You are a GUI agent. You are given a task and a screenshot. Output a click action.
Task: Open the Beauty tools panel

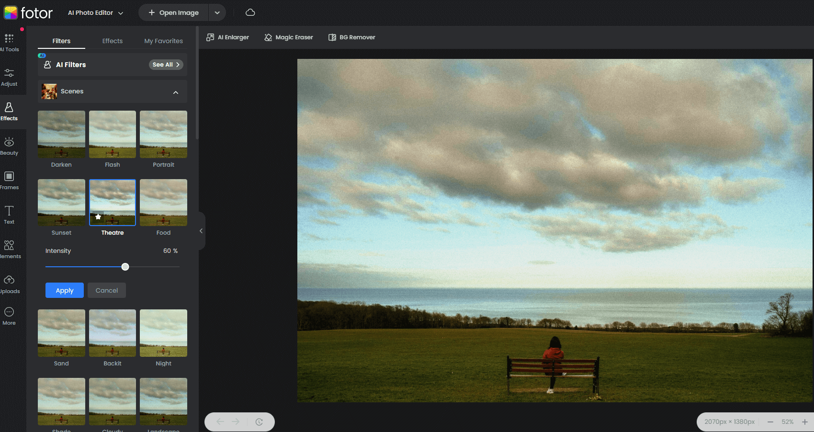point(9,146)
